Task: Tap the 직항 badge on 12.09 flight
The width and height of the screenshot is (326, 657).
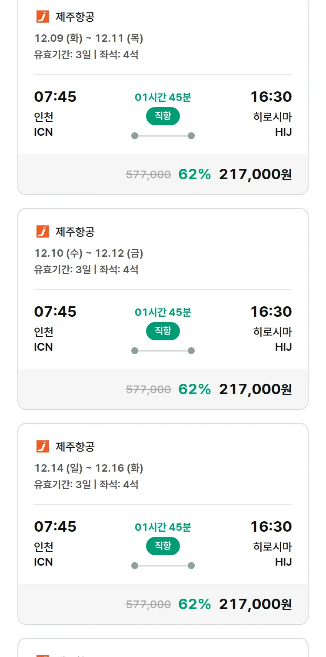Action: [163, 116]
